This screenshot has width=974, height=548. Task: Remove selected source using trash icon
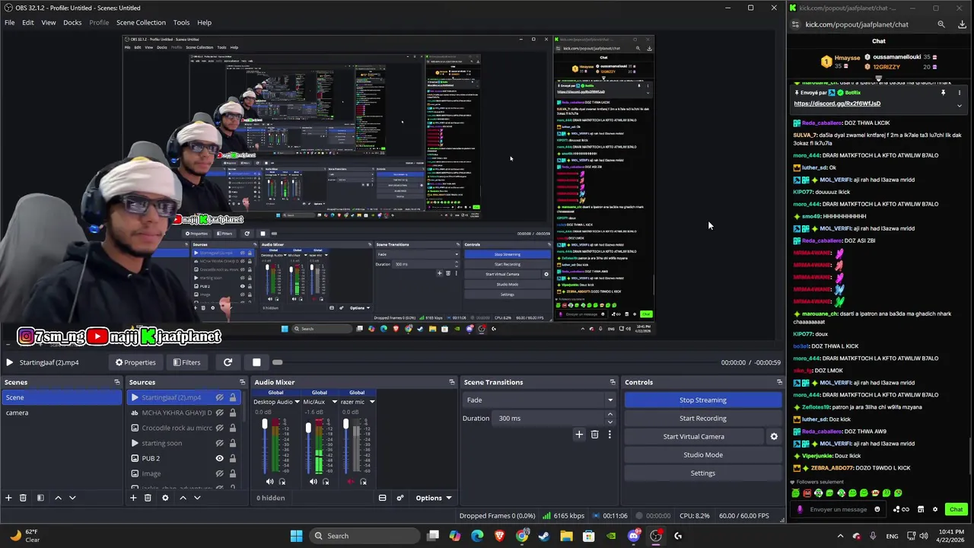[x=148, y=498]
